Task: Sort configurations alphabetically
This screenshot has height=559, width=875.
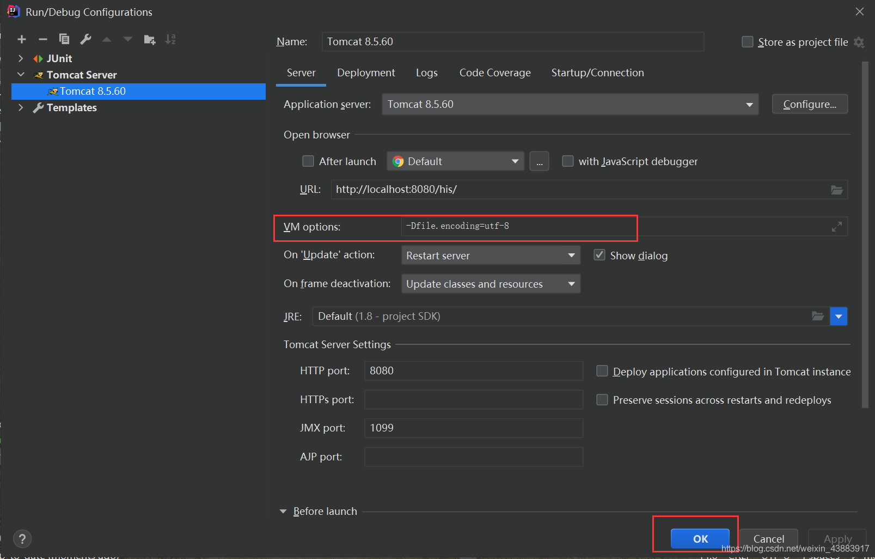Action: (x=170, y=39)
